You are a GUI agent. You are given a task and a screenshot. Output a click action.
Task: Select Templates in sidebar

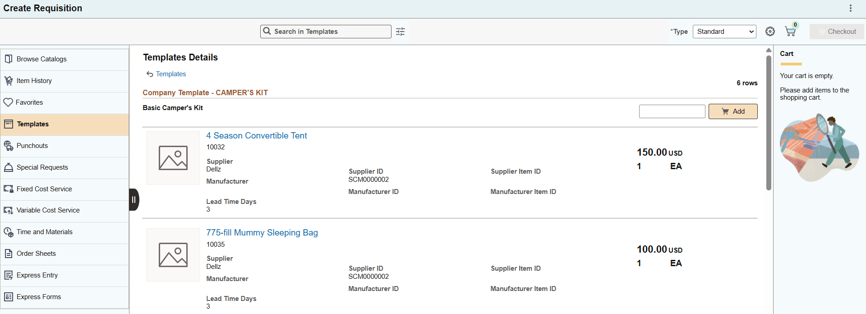[x=64, y=125]
